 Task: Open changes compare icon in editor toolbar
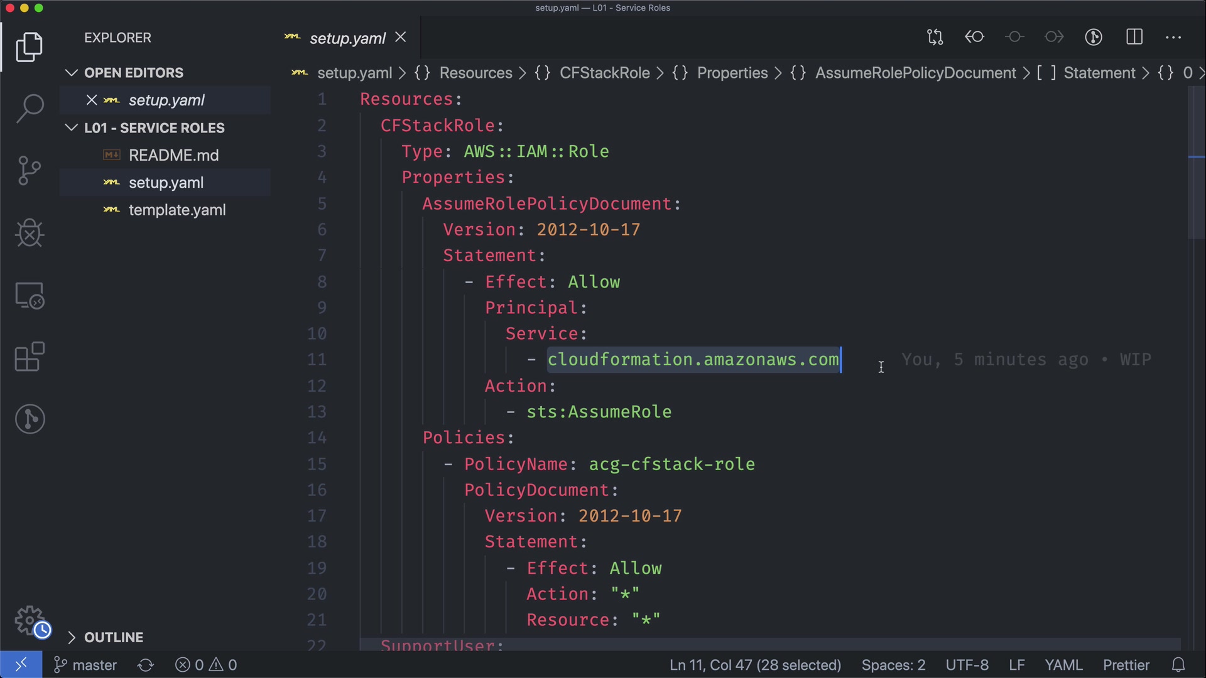pos(935,37)
